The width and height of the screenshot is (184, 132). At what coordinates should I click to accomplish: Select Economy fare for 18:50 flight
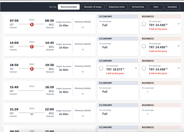(x=101, y=68)
